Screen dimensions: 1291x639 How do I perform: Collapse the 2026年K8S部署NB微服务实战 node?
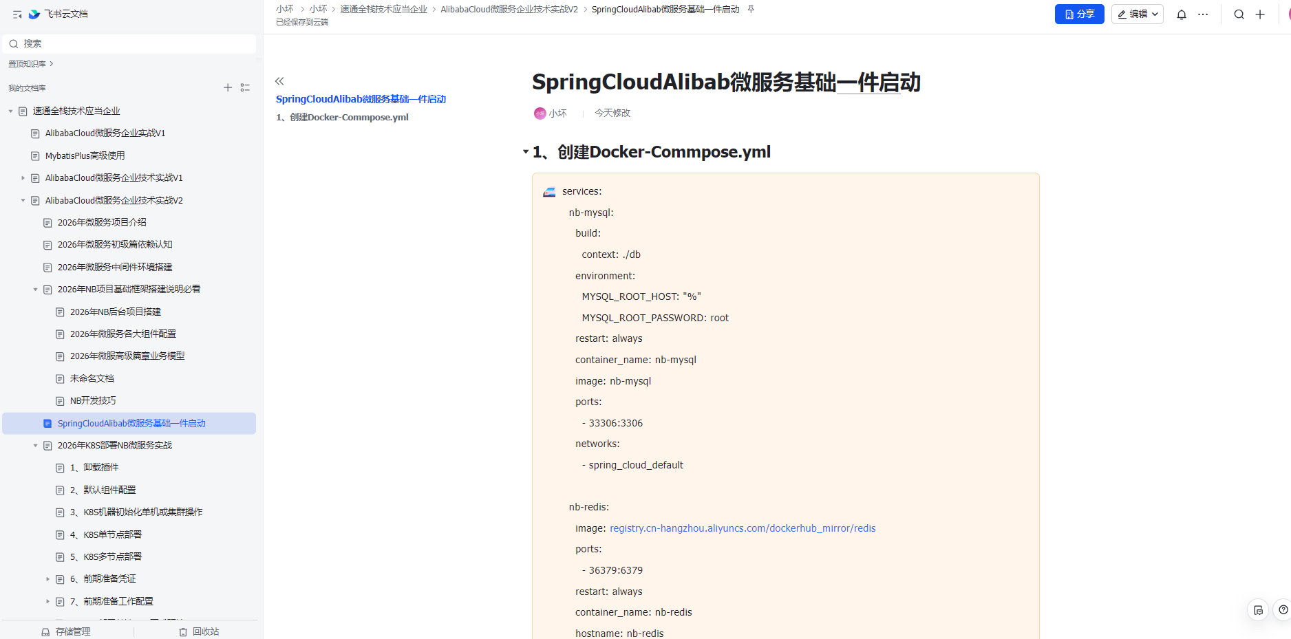tap(36, 446)
